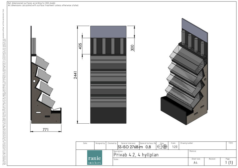Viewport: 238px width, 168px height.
Task: Click the General Surface Ra value 0,8
Action: (x=148, y=147)
